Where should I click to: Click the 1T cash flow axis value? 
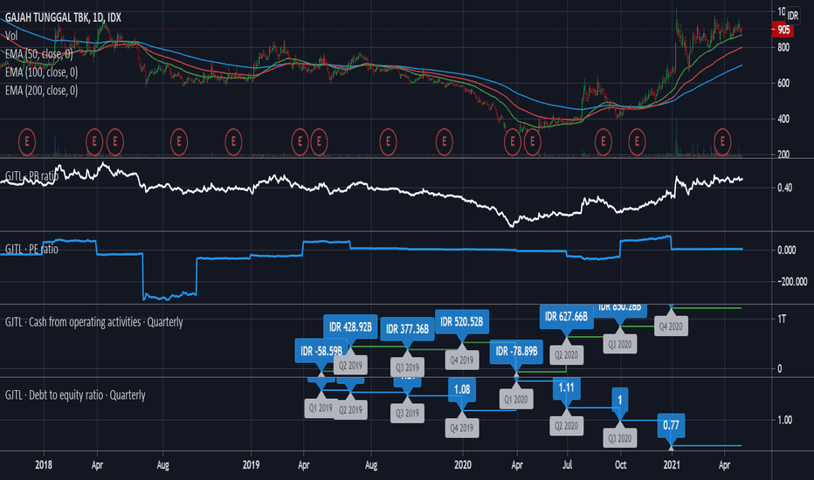tap(782, 319)
